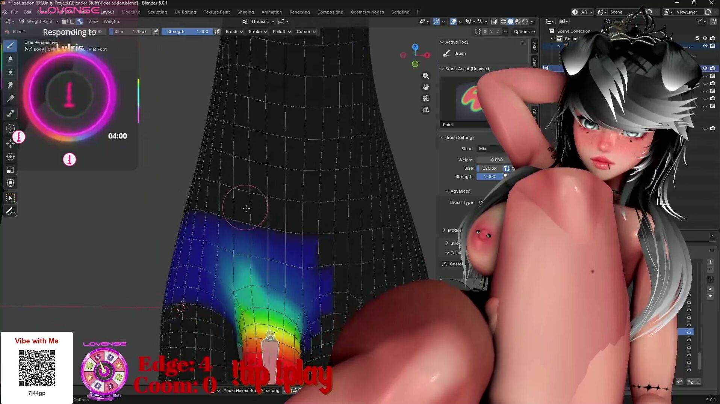The image size is (720, 404).
Task: Toggle Y axis symmetry
Action: pos(492,32)
